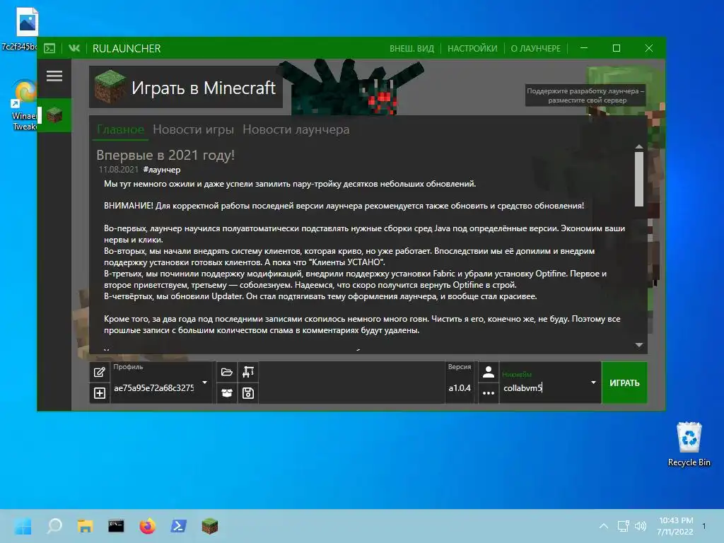Viewport: 724px width, 543px height.
Task: Click the user account person icon
Action: click(x=488, y=372)
